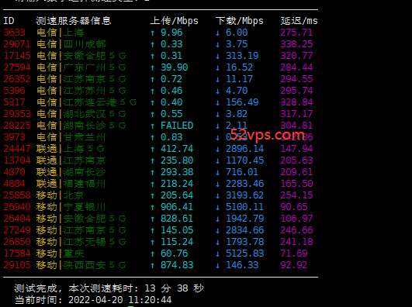412x307 pixels.
Task: Select the ID 29071 entry
Action: click(17, 44)
